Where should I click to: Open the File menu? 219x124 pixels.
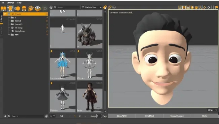(x=2, y=3)
